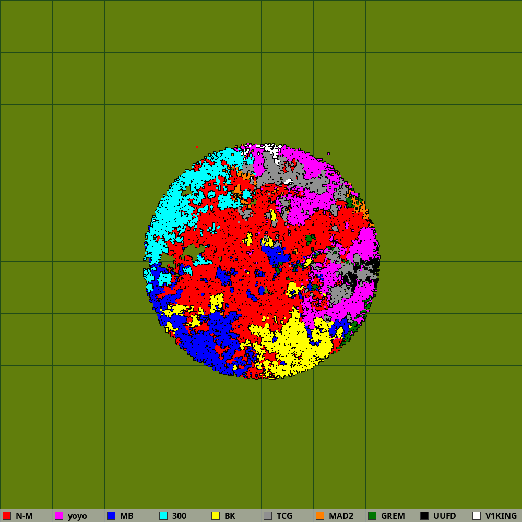
Task: Click the red N-M legend swatch
Action: (7, 516)
